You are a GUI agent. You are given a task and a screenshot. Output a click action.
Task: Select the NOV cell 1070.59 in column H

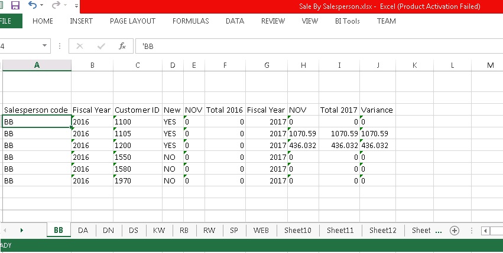coord(303,133)
